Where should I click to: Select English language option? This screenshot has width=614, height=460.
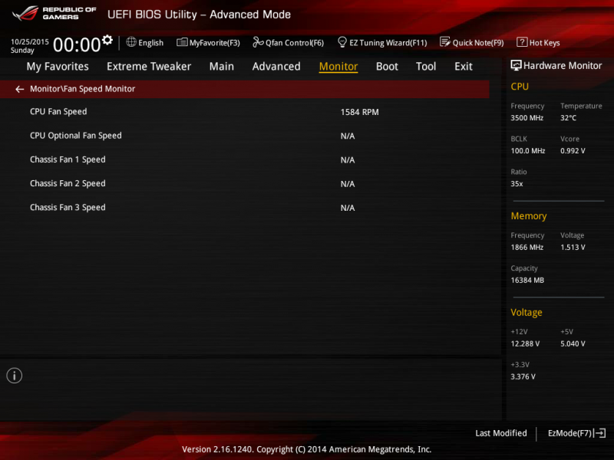pos(150,43)
